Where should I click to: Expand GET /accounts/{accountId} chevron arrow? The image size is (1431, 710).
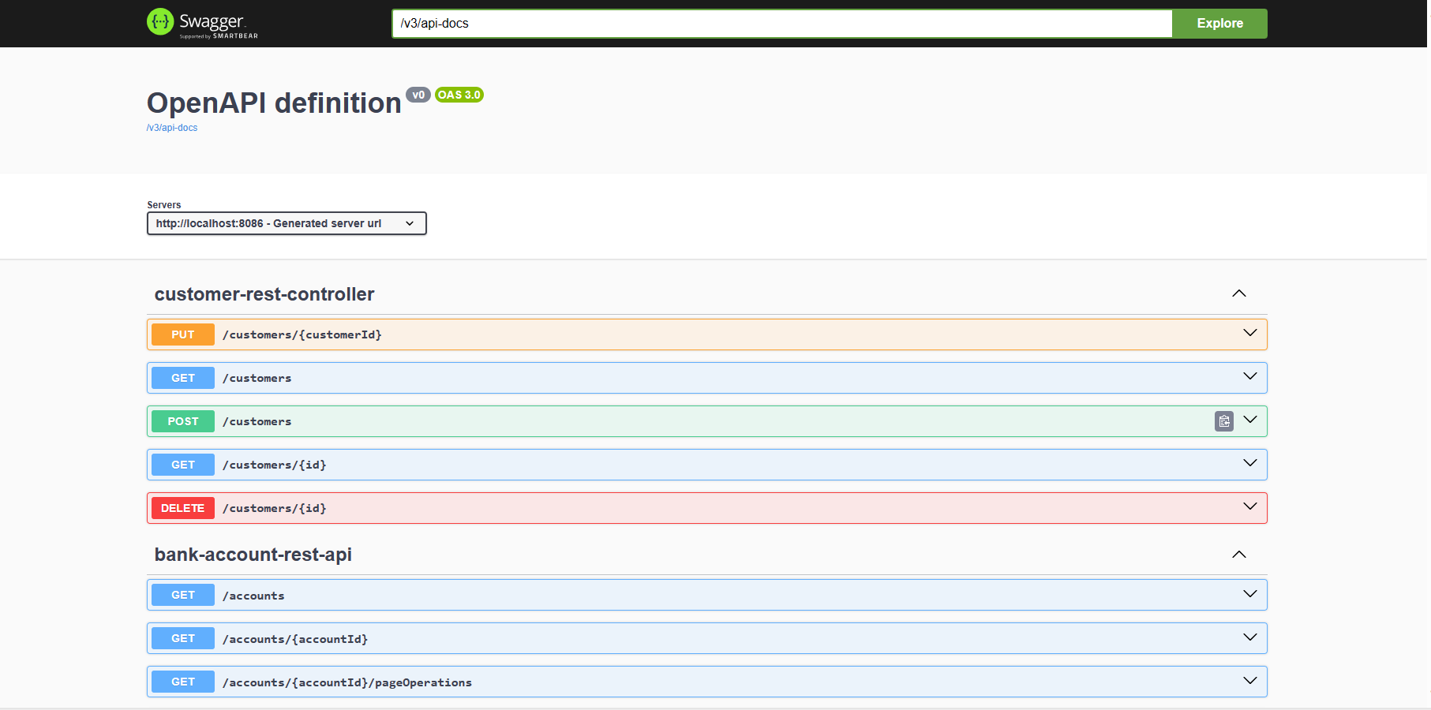click(1250, 637)
